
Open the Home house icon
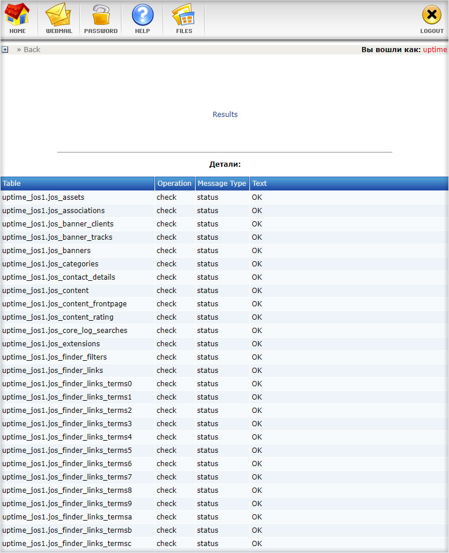pyautogui.click(x=17, y=15)
